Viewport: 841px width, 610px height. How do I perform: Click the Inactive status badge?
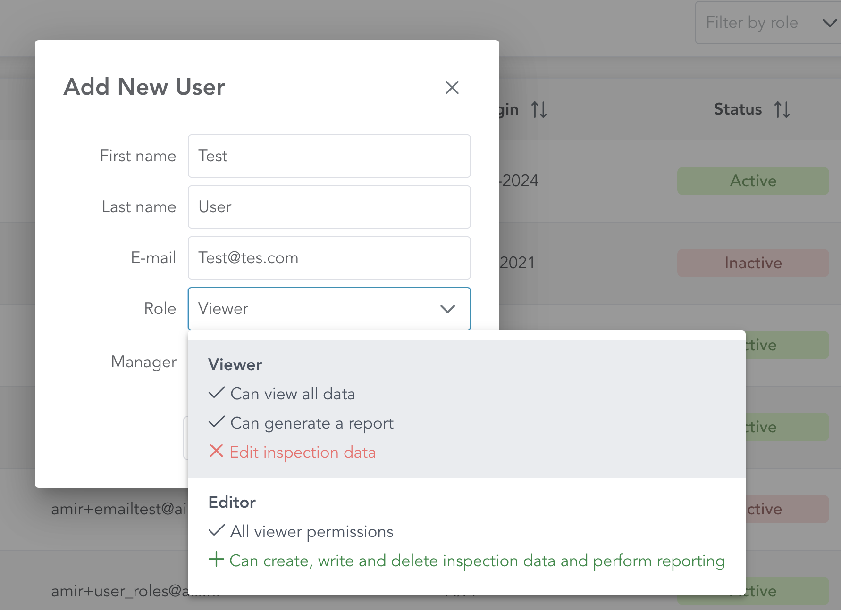click(753, 263)
